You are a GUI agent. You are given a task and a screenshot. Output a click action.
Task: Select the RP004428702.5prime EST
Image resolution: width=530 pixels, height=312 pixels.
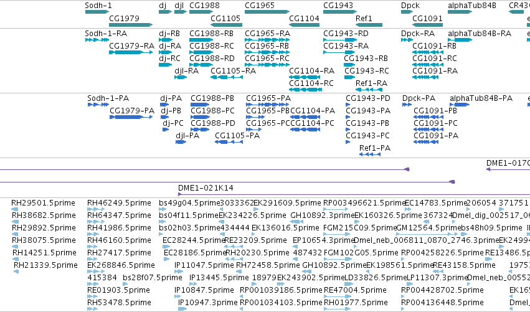402,296
